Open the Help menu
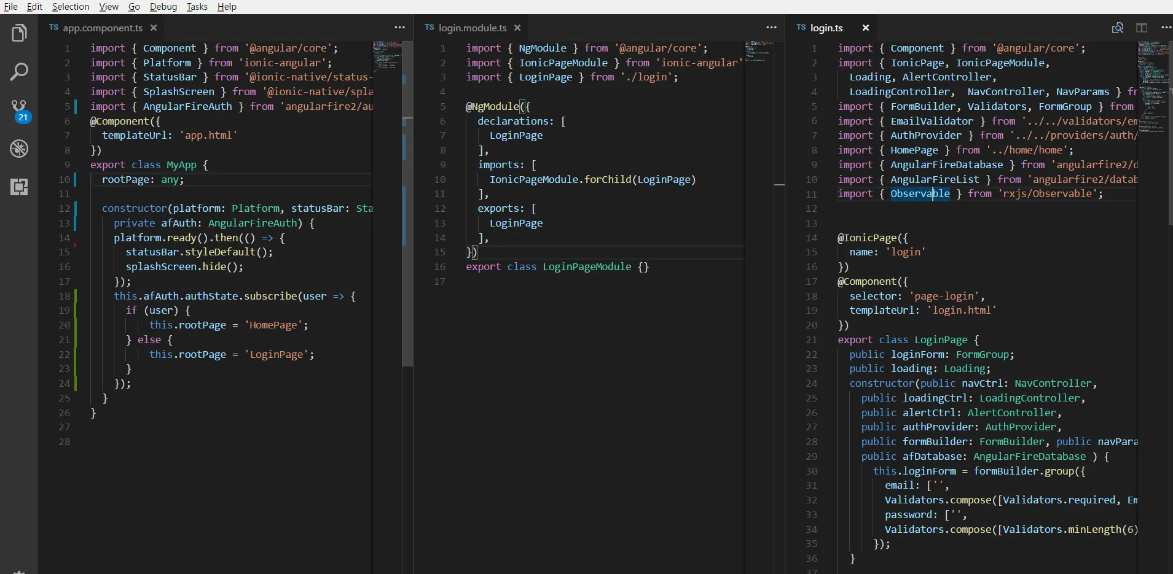 (x=227, y=7)
